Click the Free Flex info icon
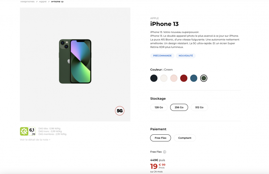This screenshot has width=269, height=174. [x=164, y=152]
